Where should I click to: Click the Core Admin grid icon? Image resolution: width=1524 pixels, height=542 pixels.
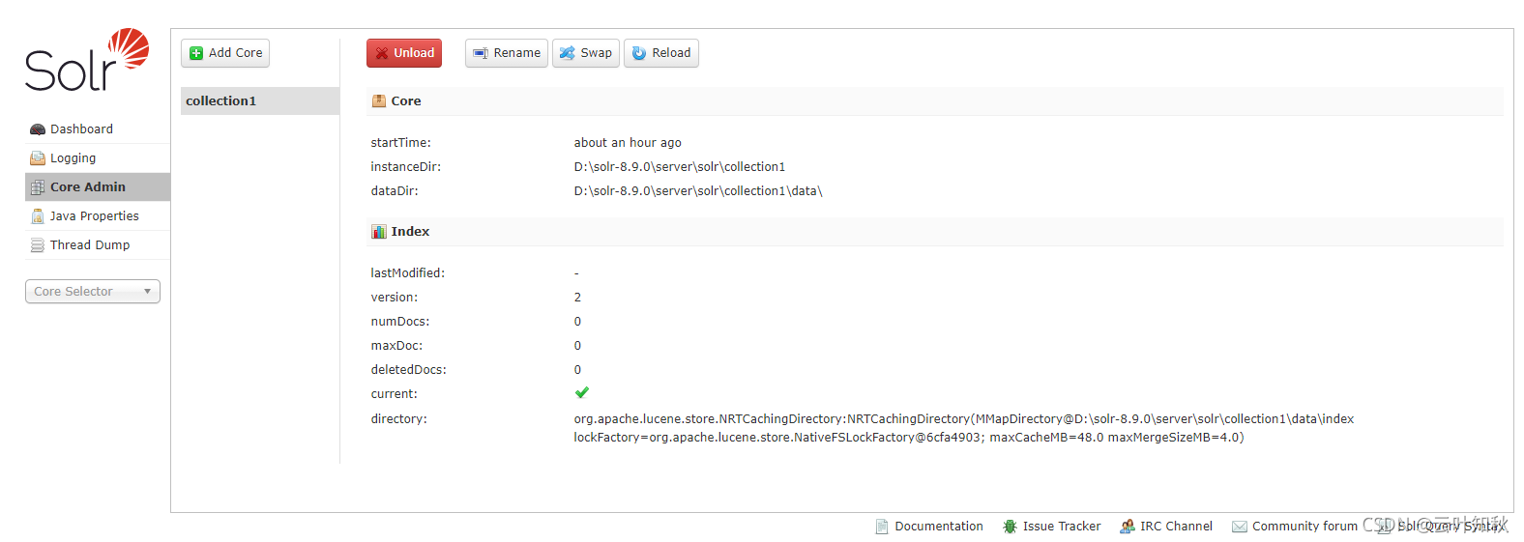click(x=38, y=187)
